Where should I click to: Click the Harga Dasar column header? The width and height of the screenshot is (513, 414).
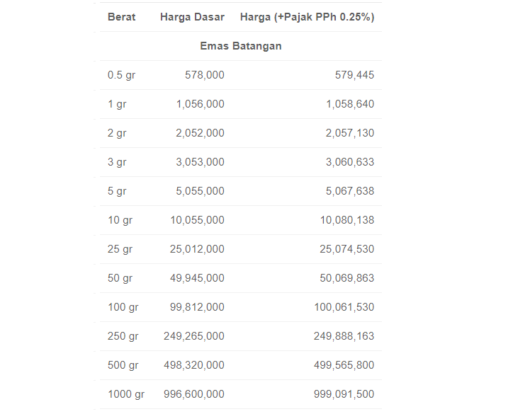[192, 17]
